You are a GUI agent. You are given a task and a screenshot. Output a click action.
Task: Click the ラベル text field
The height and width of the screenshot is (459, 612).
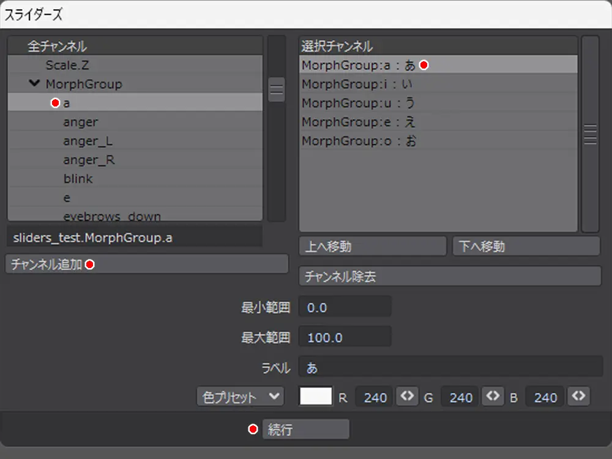(450, 367)
